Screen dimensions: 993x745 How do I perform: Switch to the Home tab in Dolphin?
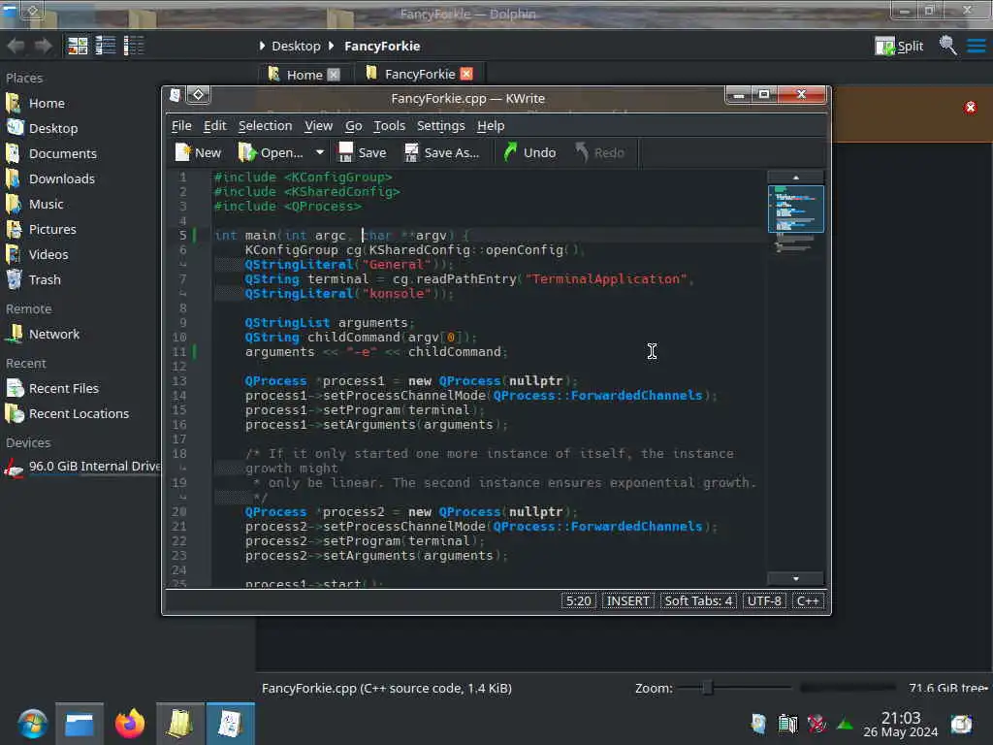pos(304,75)
